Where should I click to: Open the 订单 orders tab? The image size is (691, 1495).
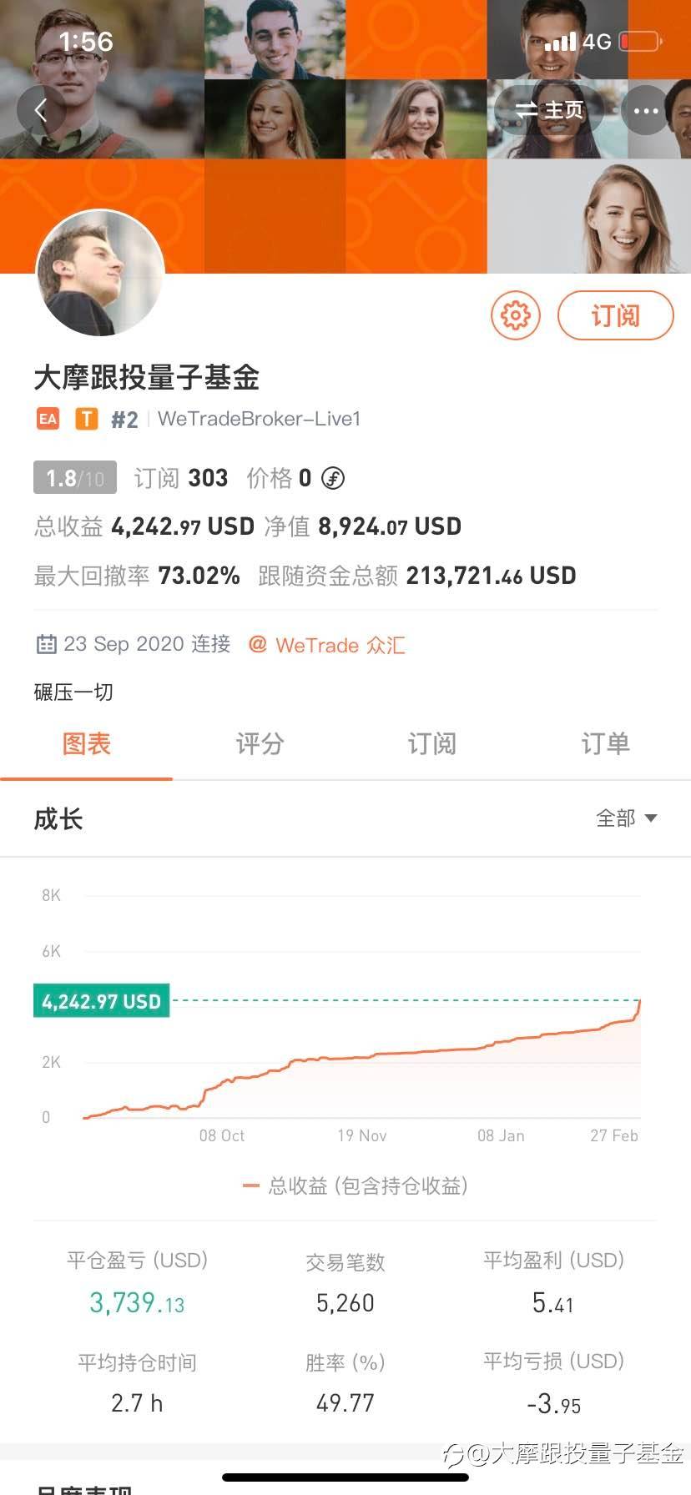(x=605, y=743)
